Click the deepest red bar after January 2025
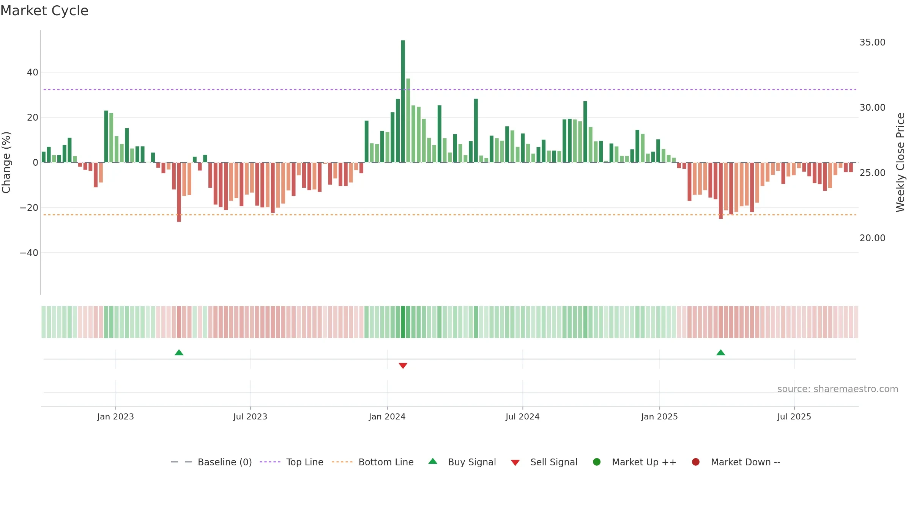The height and width of the screenshot is (512, 911). point(721,191)
